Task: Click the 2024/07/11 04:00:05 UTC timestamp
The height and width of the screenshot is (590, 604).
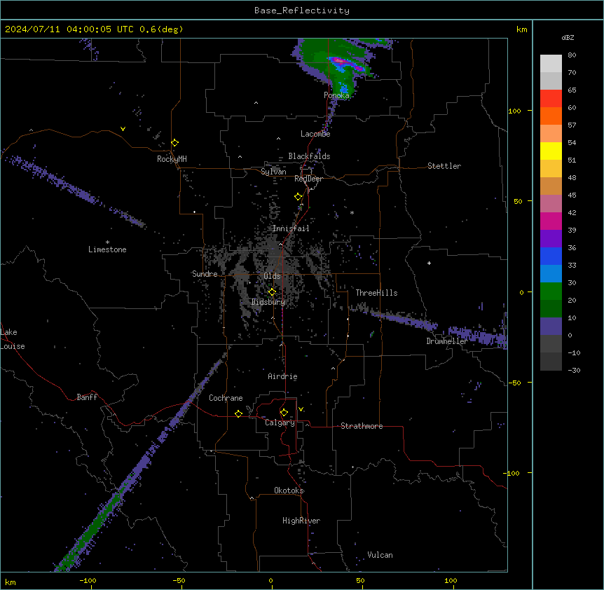Action: click(x=69, y=29)
